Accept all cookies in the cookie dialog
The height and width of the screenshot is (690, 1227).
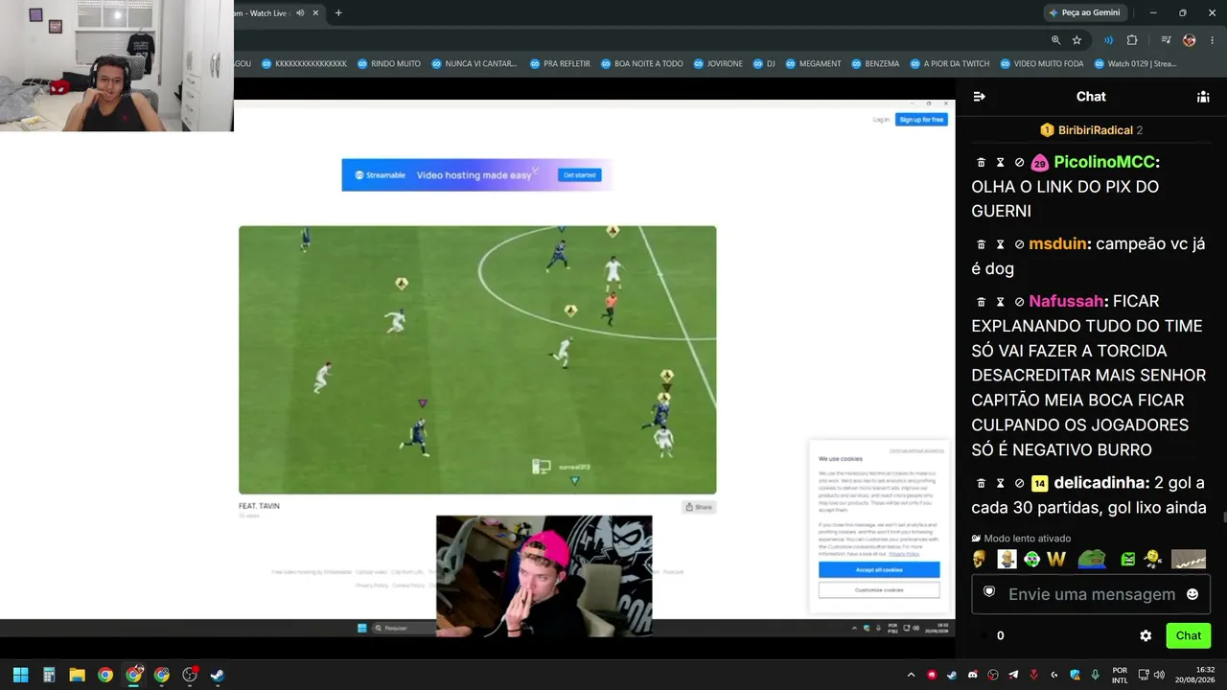click(x=879, y=570)
